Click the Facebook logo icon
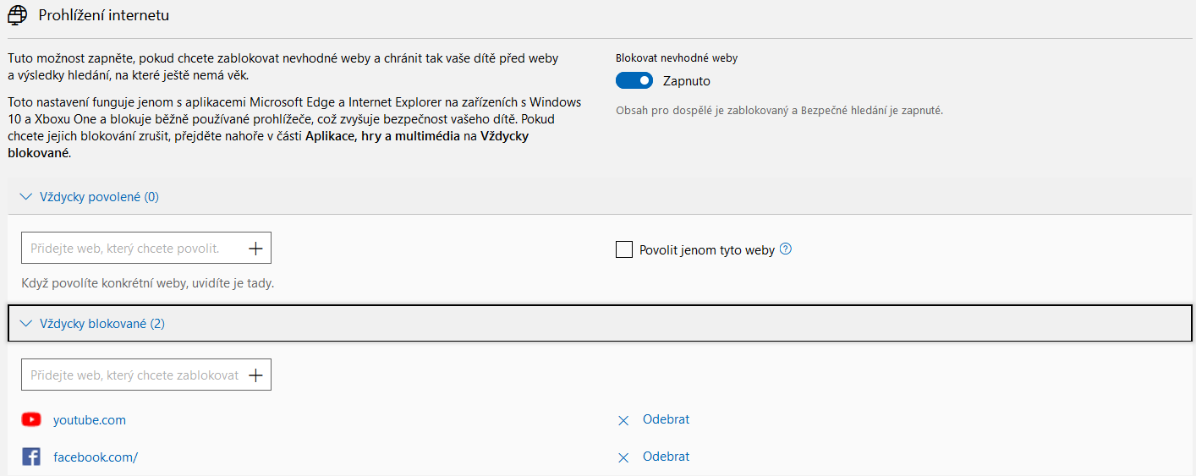This screenshot has width=1196, height=476. pyautogui.click(x=31, y=457)
